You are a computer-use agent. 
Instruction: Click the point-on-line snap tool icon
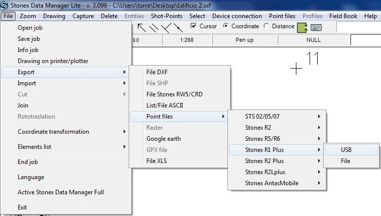(x=178, y=28)
